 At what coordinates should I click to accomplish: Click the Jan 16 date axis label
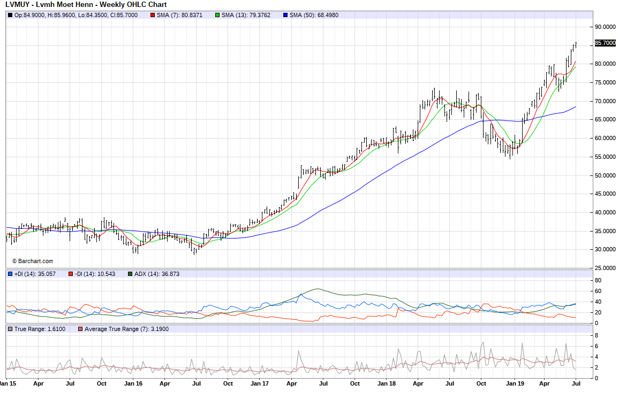click(x=133, y=383)
